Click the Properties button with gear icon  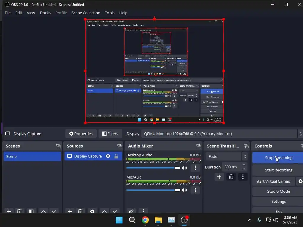pyautogui.click(x=81, y=134)
